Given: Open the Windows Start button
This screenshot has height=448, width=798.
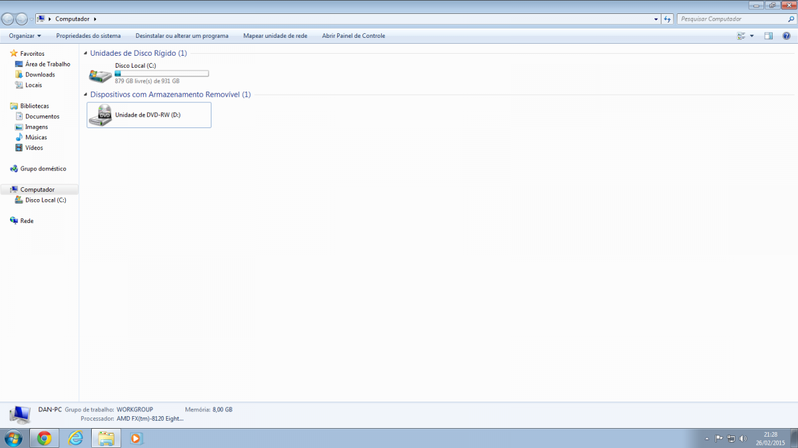Looking at the screenshot, I should click(13, 438).
